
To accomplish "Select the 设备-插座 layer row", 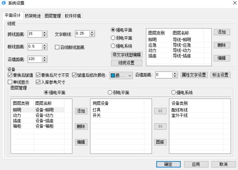I will 38,121.
